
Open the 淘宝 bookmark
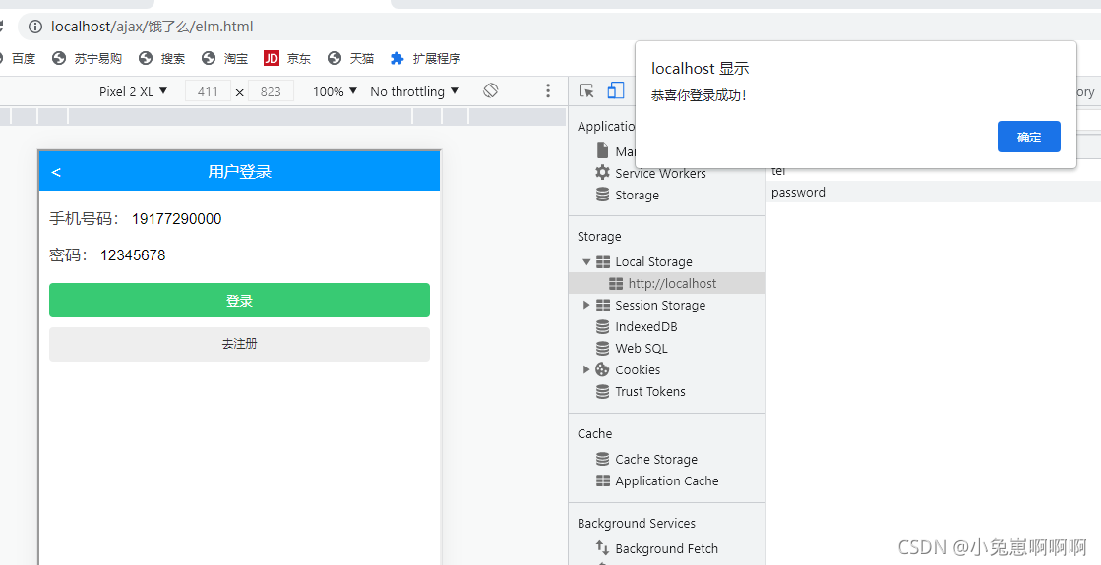click(x=224, y=58)
